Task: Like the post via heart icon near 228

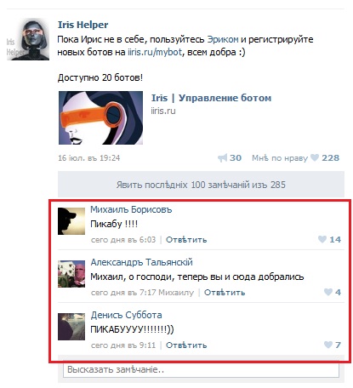Action: pyautogui.click(x=315, y=157)
